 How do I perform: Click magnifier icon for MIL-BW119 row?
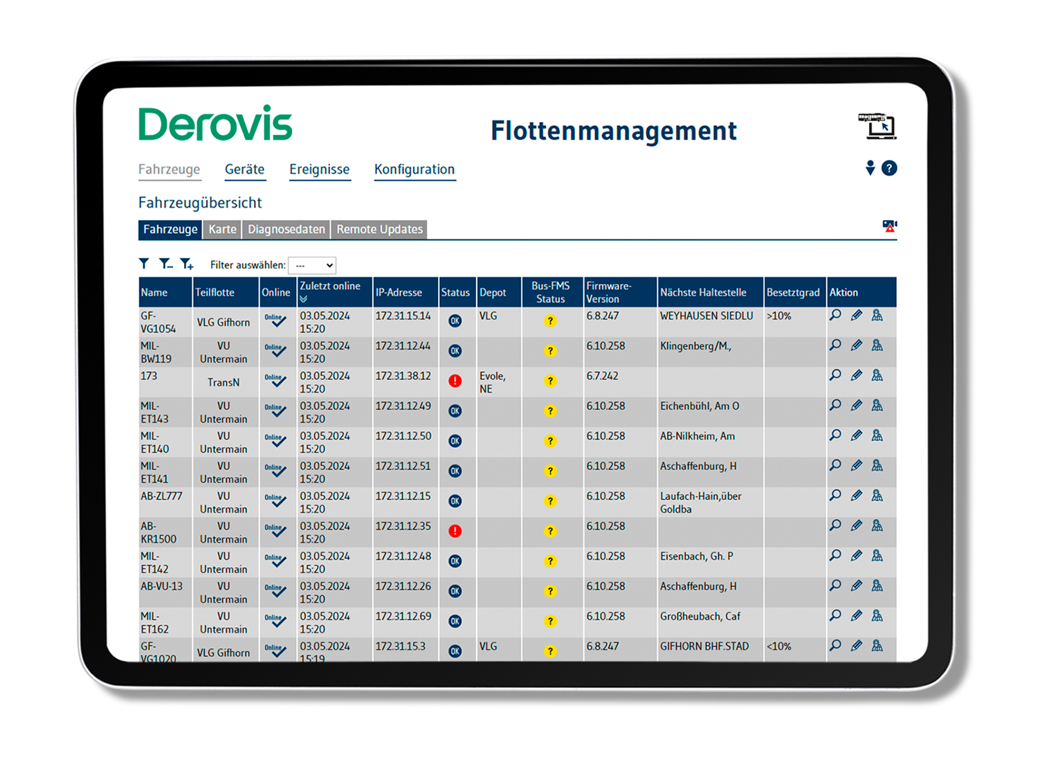click(835, 345)
